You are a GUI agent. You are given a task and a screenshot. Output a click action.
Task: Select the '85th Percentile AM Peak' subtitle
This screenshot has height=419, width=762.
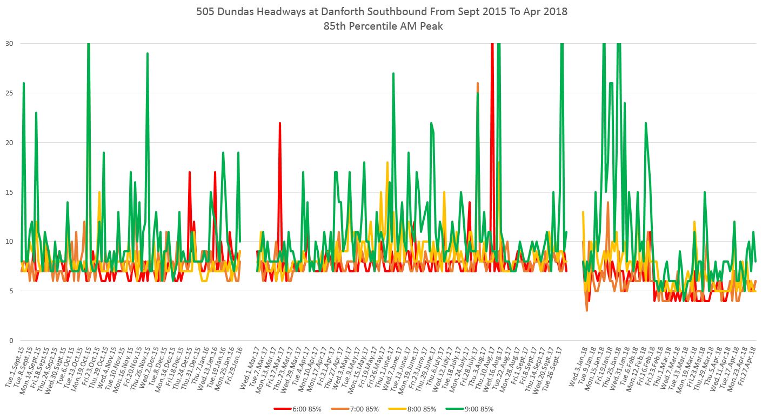[x=380, y=25]
